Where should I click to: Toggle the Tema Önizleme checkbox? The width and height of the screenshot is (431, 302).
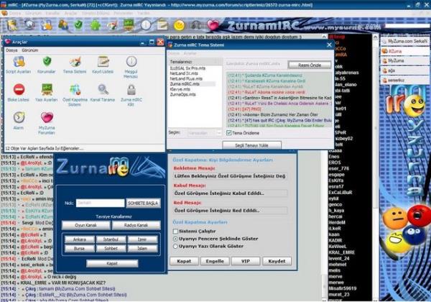[x=228, y=133]
